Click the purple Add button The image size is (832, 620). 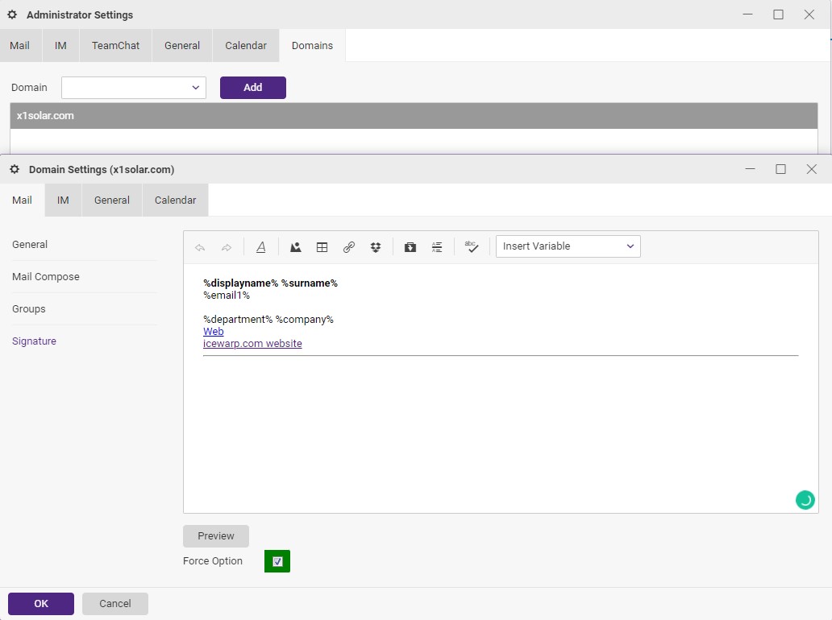(253, 88)
